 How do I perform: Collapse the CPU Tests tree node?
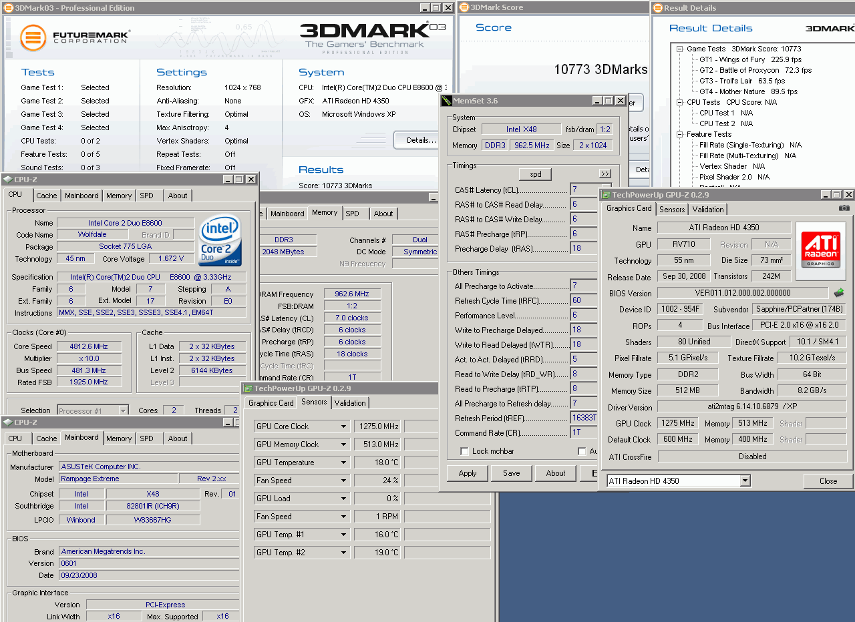(680, 102)
